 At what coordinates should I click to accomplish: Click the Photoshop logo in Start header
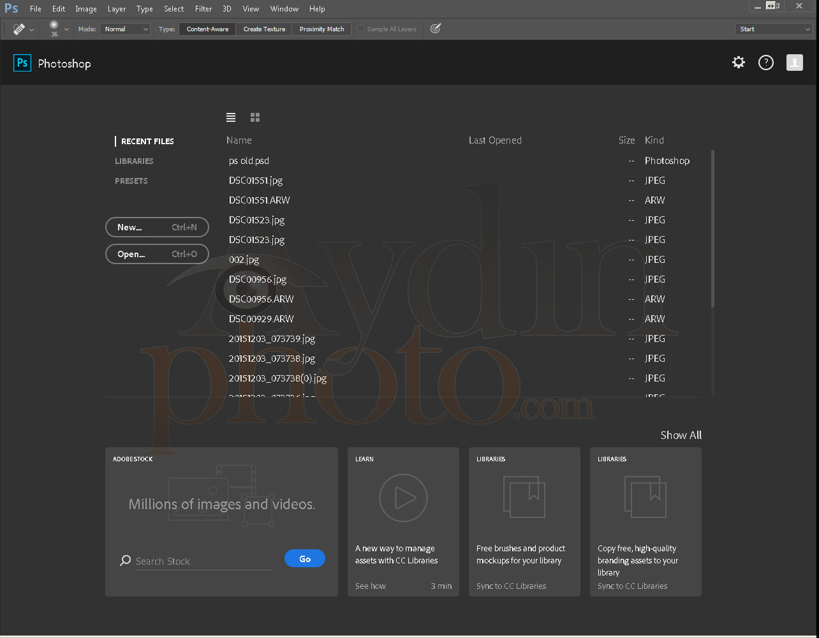pos(22,63)
